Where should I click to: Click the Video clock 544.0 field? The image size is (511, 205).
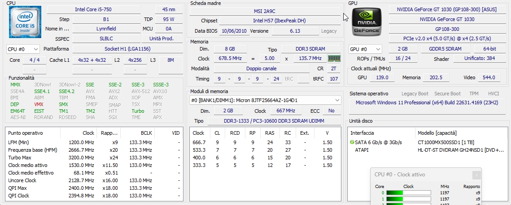pyautogui.click(x=489, y=77)
